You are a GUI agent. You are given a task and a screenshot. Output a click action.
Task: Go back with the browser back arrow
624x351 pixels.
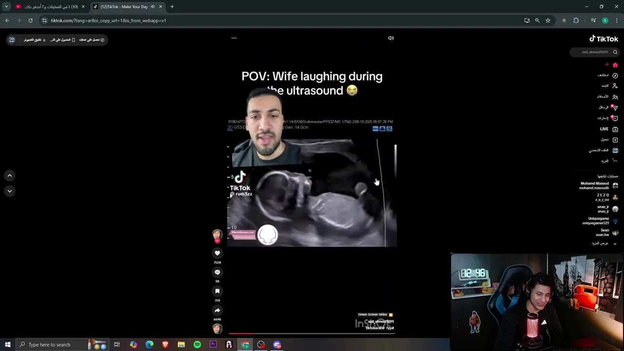[x=7, y=20]
